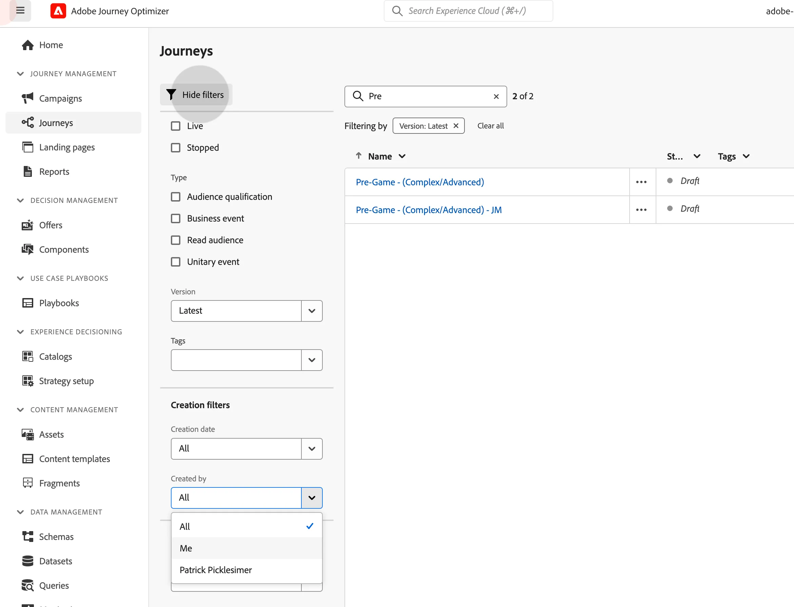The width and height of the screenshot is (794, 607).
Task: Open the Name column sort menu
Action: pos(402,156)
